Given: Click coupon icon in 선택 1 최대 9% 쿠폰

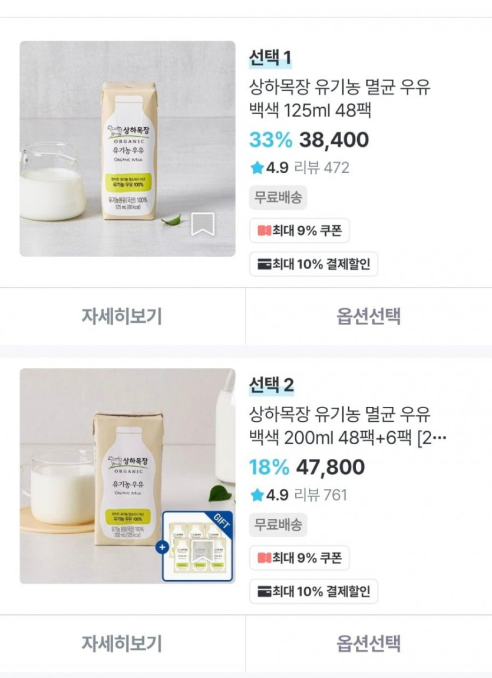Looking at the screenshot, I should click(x=264, y=231).
